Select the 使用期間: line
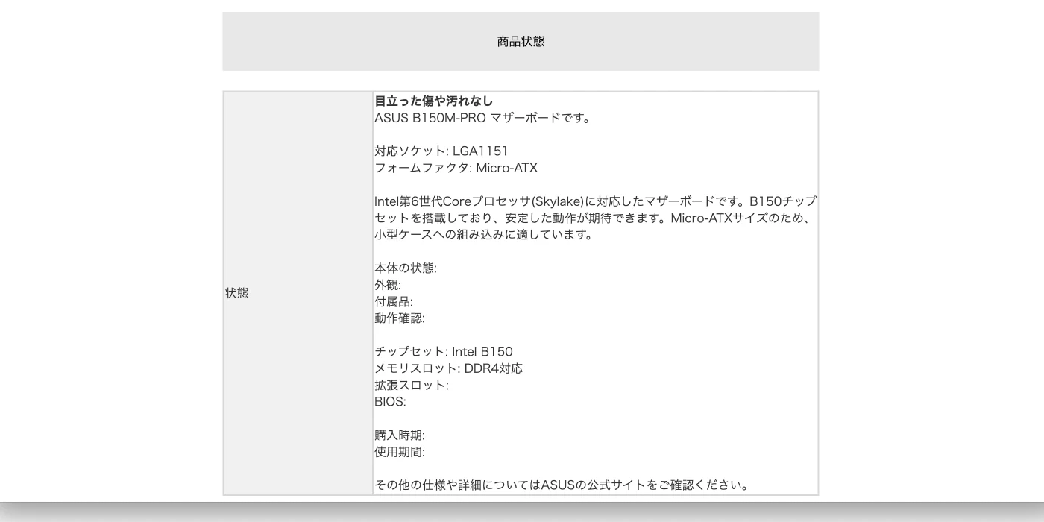This screenshot has width=1044, height=522. [400, 452]
